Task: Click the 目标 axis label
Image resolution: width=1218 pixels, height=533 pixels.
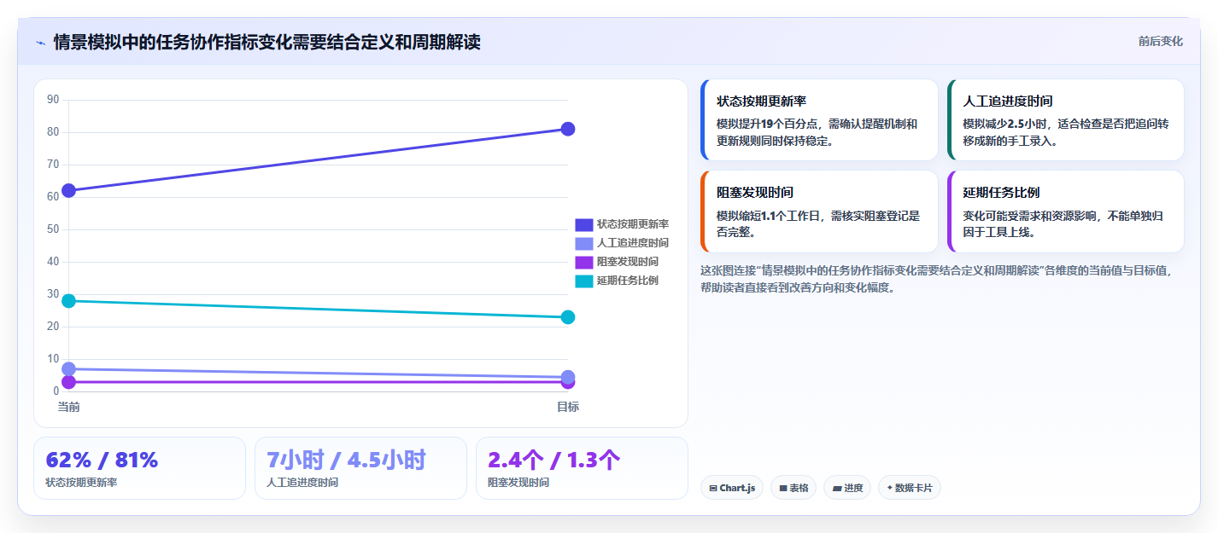Action: click(x=568, y=407)
